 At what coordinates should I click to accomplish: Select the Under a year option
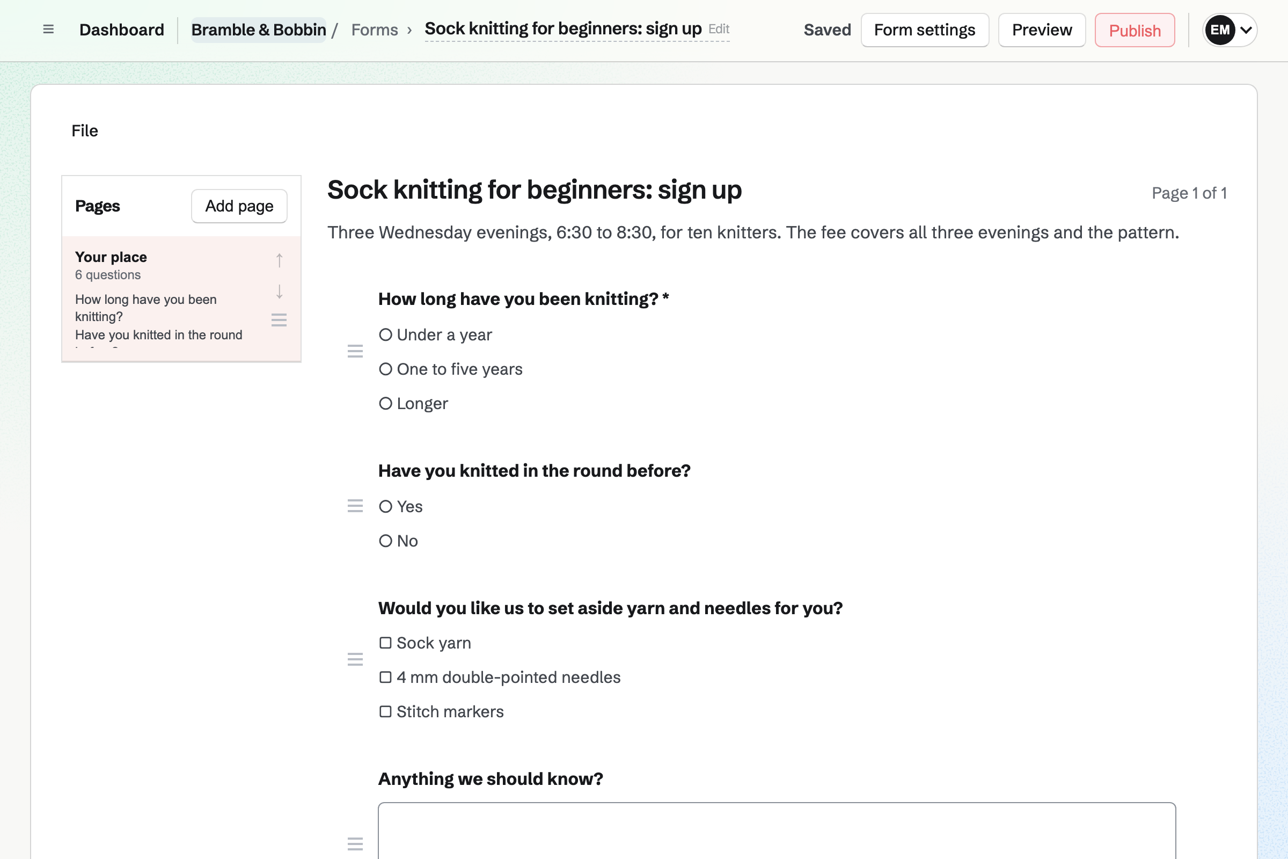point(385,334)
